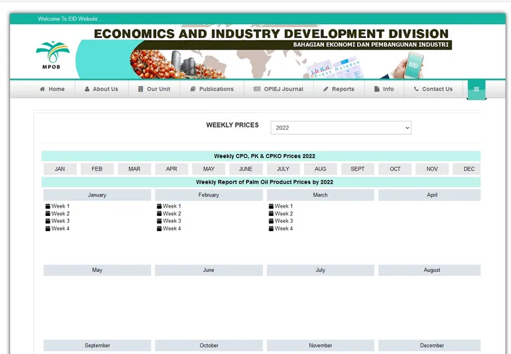
Task: Open January Week 1 report link
Action: point(60,206)
